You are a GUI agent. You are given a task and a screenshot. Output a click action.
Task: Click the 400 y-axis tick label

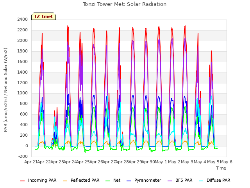24,125
